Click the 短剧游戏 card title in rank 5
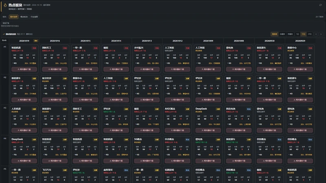Image resolution: width=326 pixels, height=183 pixels. pyautogui.click(x=169, y=170)
